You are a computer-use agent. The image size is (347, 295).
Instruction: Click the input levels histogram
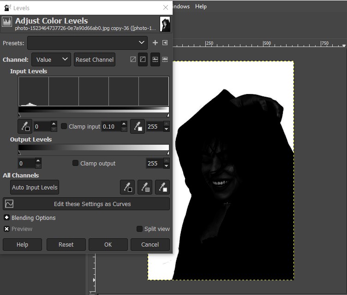[x=94, y=91]
